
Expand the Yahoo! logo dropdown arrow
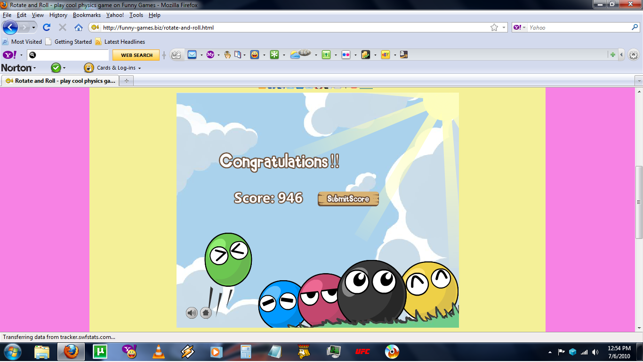pos(21,55)
